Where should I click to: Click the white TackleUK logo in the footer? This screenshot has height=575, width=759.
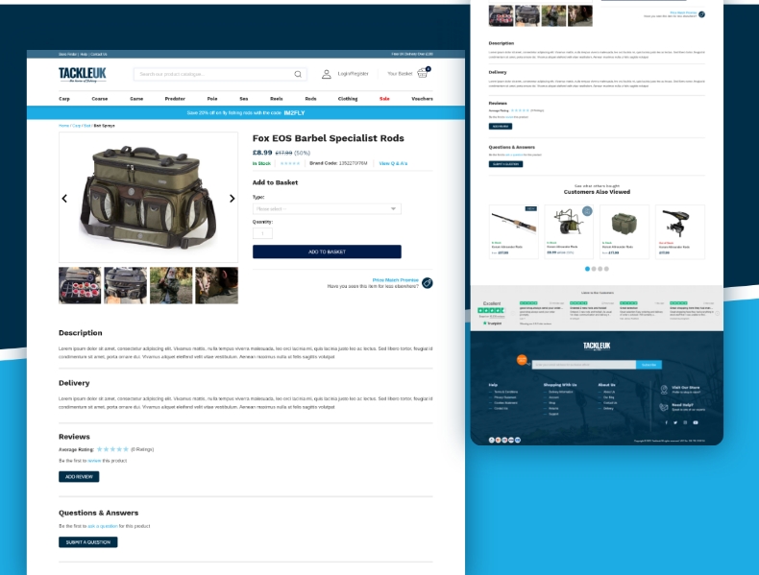click(x=597, y=346)
